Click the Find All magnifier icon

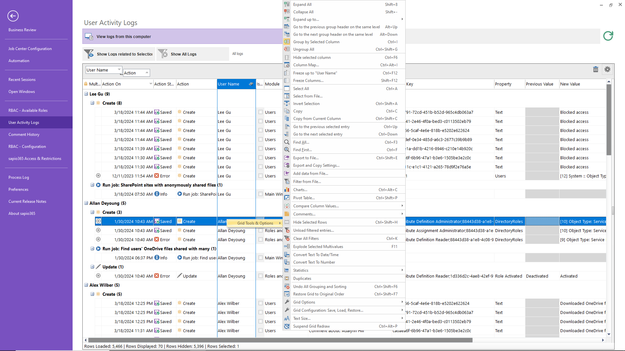pyautogui.click(x=287, y=142)
